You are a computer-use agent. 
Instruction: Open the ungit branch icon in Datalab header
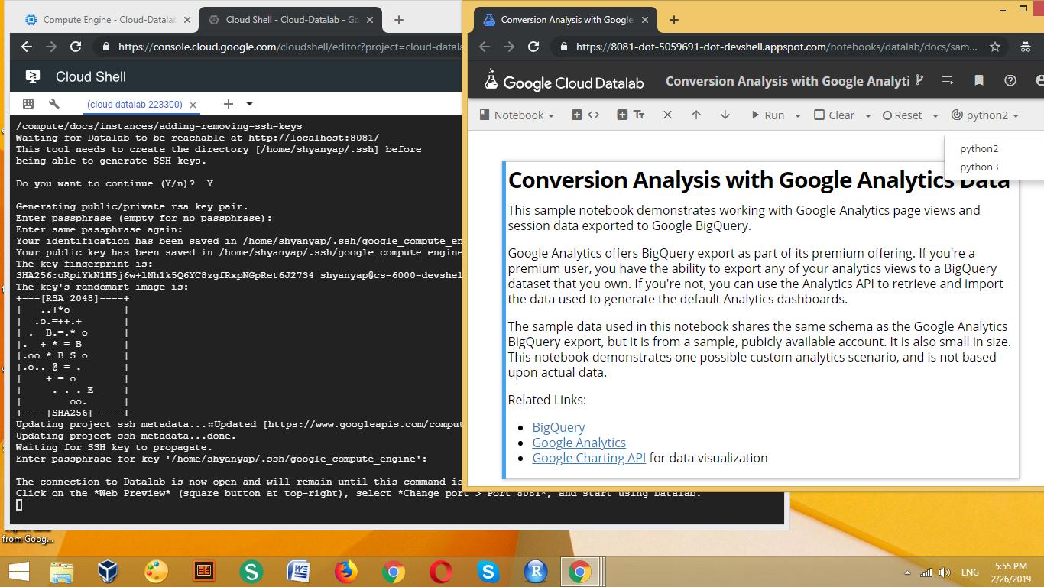[919, 80]
